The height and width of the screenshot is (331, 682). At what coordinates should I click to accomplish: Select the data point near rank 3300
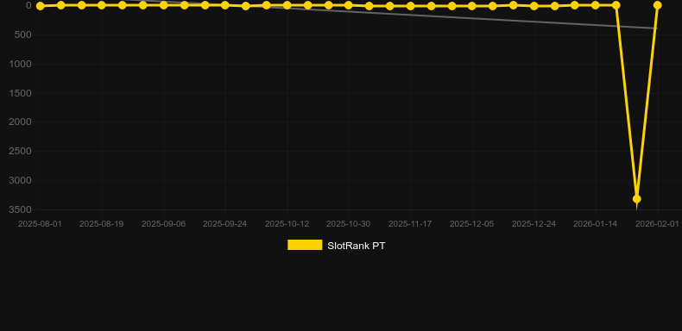click(x=637, y=199)
